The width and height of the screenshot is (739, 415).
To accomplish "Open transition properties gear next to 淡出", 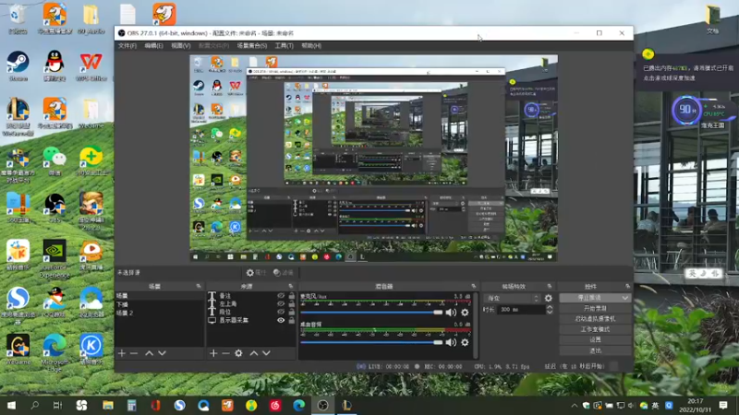I will pyautogui.click(x=548, y=298).
